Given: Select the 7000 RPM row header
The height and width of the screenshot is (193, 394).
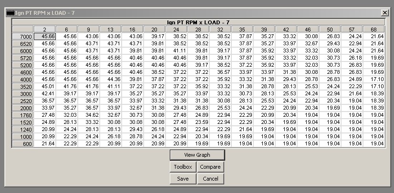Looking at the screenshot, I should [x=22, y=36].
